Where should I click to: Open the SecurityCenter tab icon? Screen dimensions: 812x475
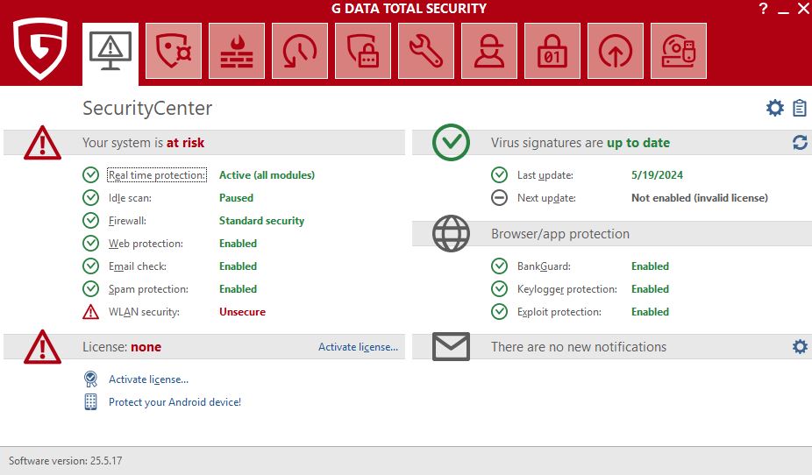110,53
